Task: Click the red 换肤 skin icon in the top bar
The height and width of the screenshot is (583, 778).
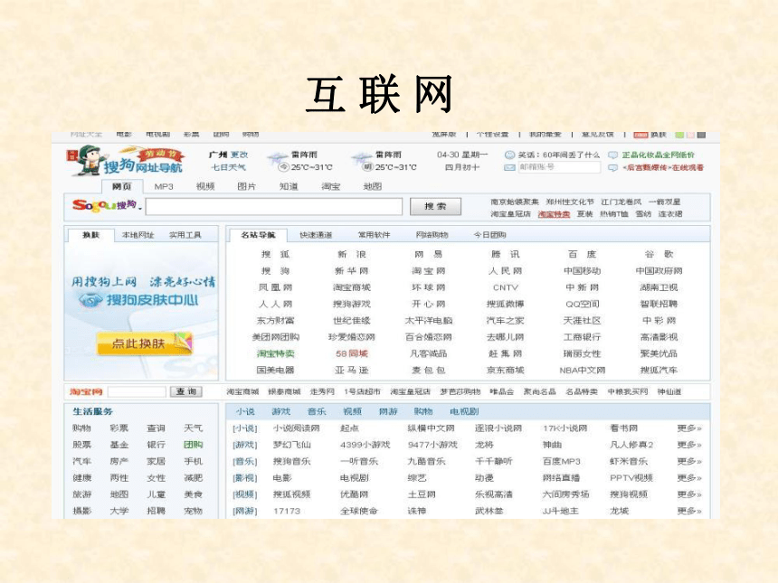Action: click(x=640, y=135)
